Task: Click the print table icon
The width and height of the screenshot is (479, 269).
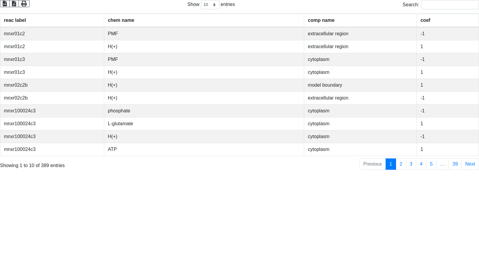Action: click(24, 4)
